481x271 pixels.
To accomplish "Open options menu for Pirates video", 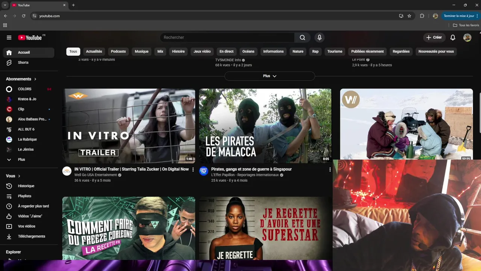I will 330,170.
